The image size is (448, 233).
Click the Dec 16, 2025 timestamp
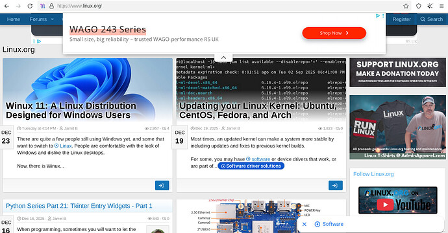click(x=33, y=219)
